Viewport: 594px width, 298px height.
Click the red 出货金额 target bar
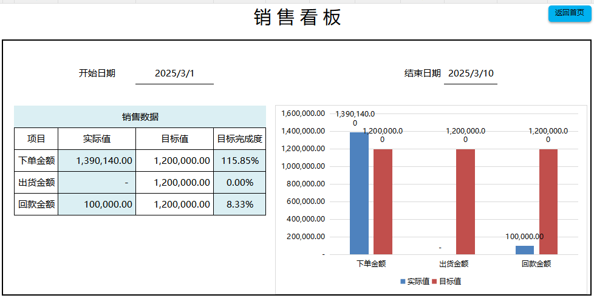point(466,202)
